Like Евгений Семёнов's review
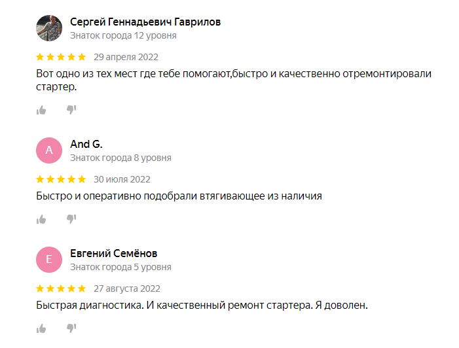The width and height of the screenshot is (459, 348). click(41, 328)
